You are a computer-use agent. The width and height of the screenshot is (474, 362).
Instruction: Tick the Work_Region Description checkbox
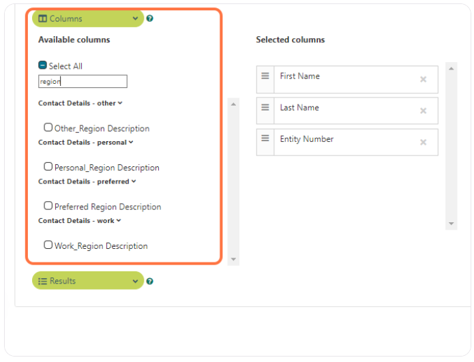(48, 245)
